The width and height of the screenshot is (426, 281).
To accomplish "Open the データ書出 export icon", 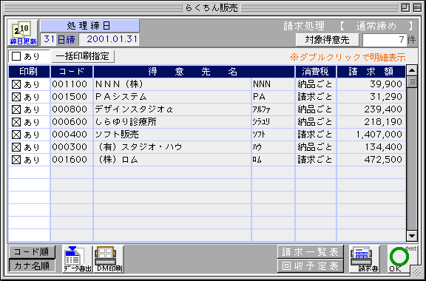I will (78, 259).
